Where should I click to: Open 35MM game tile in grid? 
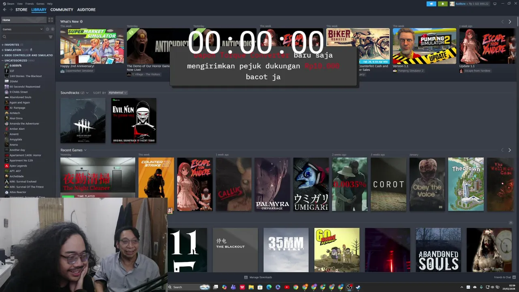click(286, 250)
